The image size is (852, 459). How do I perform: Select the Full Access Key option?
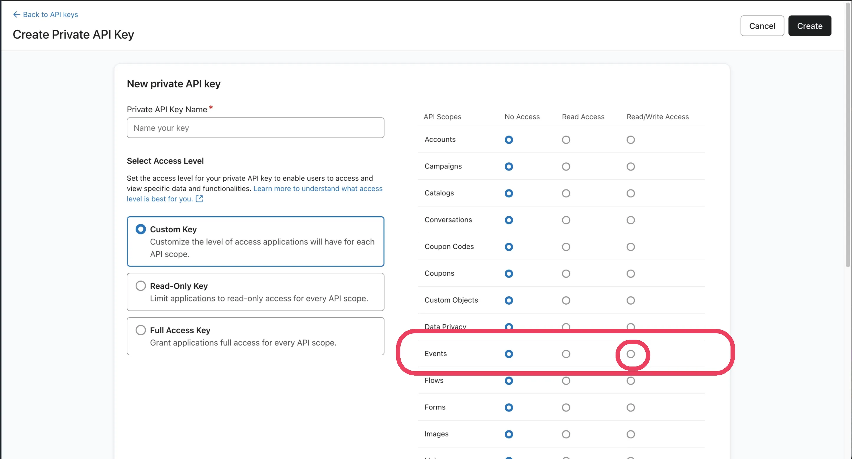pyautogui.click(x=255, y=336)
